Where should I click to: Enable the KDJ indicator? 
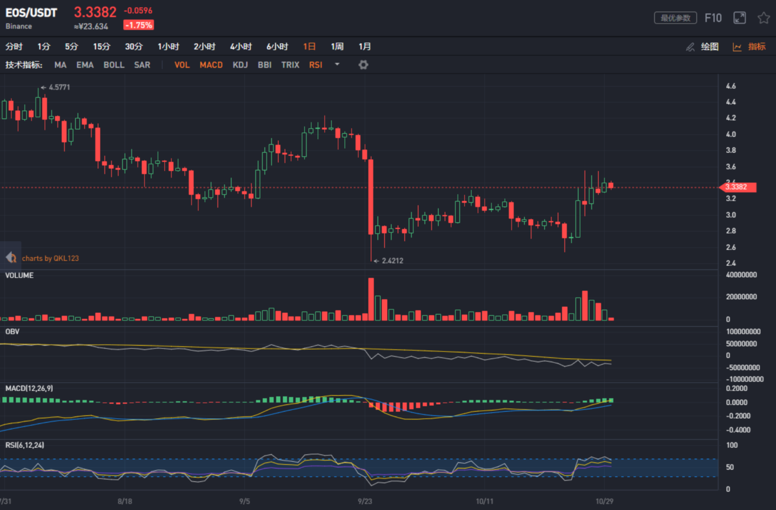(240, 65)
